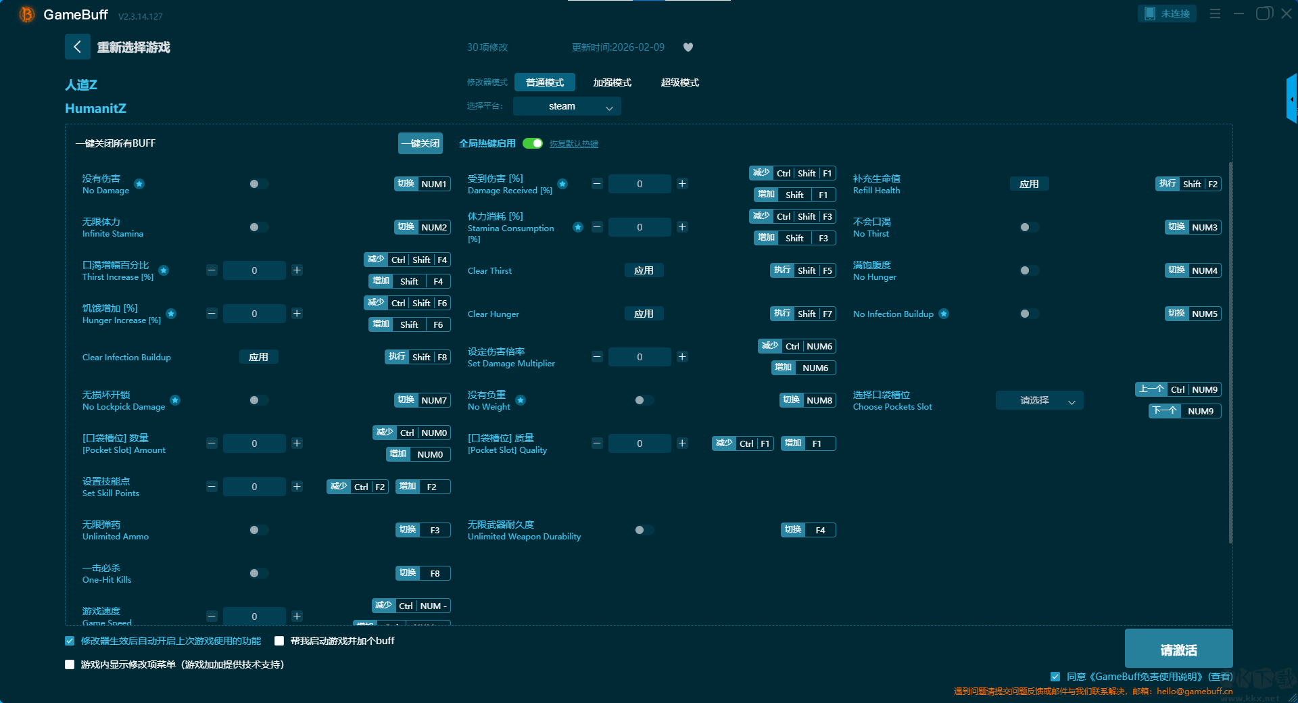Image resolution: width=1298 pixels, height=703 pixels.
Task: Toggle the global hotkey enable switch
Action: pyautogui.click(x=533, y=143)
